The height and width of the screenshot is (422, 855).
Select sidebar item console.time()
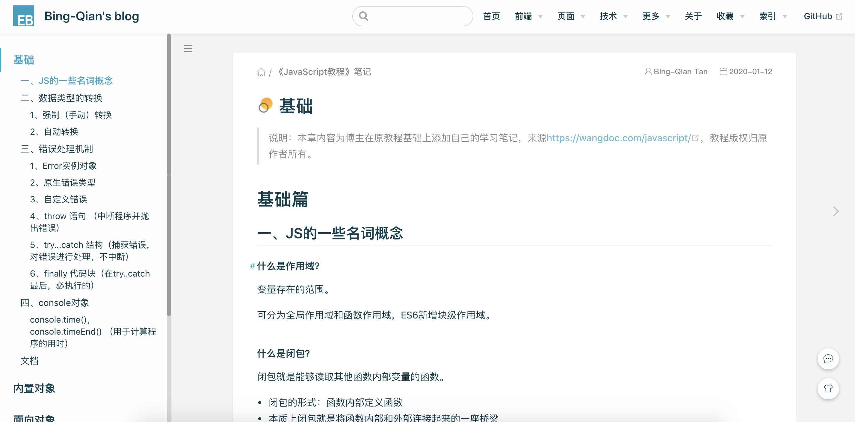click(93, 332)
